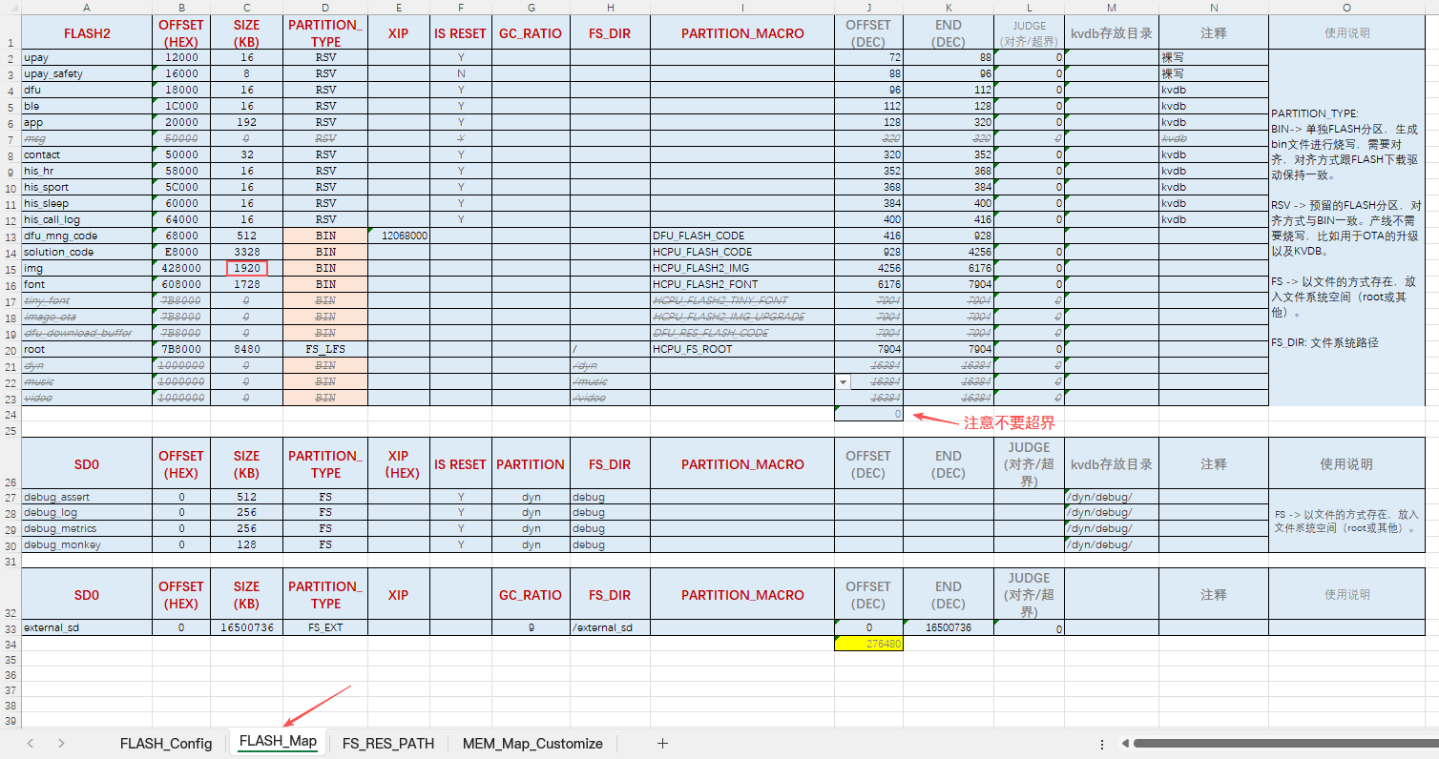Open the FS_RES_PATH sheet tab
Viewport: 1439px width, 759px height.
pos(387,744)
